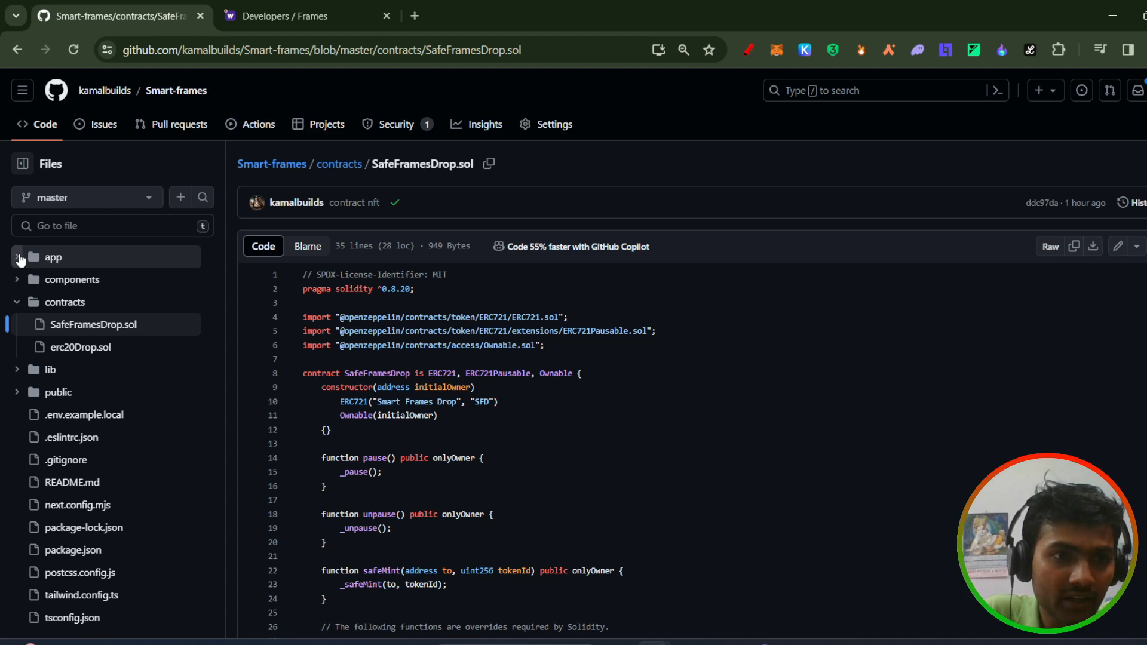Screen dimensions: 1147x645
Task: Search files with magnifier icon in sidebar
Action: click(x=203, y=198)
